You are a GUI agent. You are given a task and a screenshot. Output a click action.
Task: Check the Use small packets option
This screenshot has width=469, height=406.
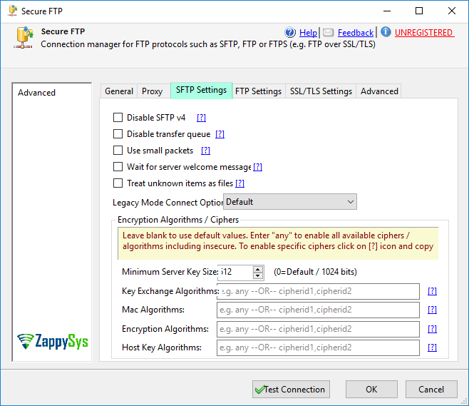[118, 151]
